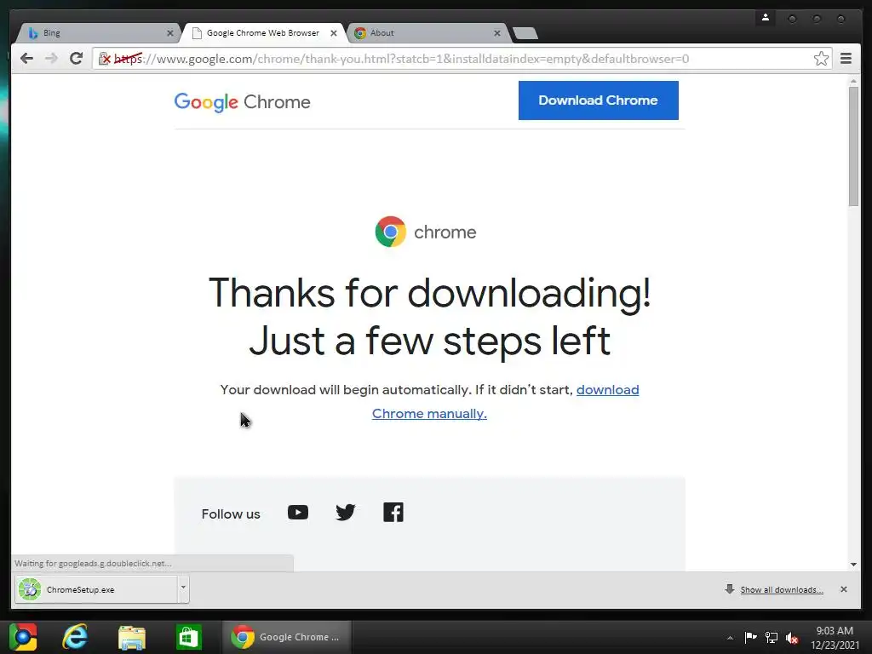
Task: Open File Explorer from the taskbar
Action: pyautogui.click(x=132, y=637)
